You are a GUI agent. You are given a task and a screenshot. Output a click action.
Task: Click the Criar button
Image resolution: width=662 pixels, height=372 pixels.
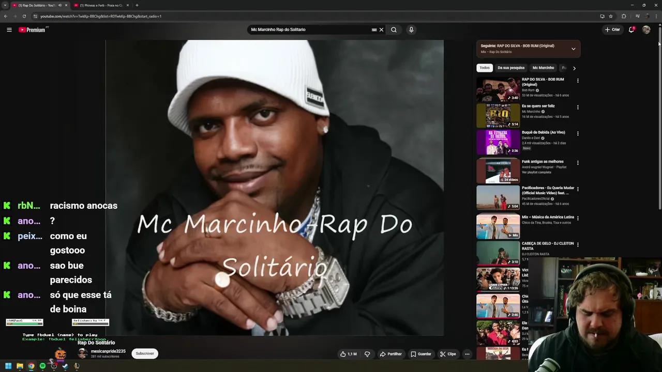click(x=612, y=29)
